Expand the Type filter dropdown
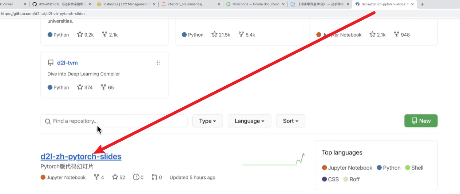 [207, 121]
